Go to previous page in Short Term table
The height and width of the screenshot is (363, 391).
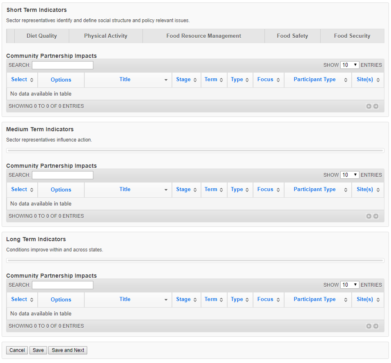(369, 106)
